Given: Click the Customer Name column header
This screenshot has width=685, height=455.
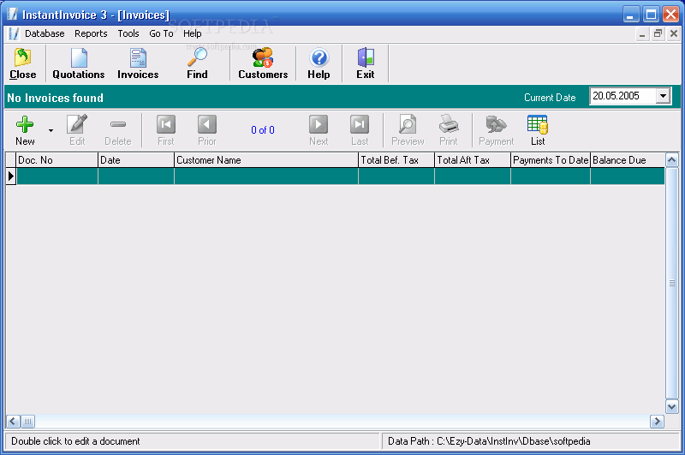Looking at the screenshot, I should coord(266,160).
